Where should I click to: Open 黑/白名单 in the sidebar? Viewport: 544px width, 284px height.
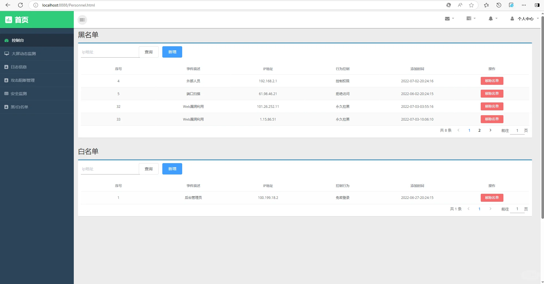pos(37,107)
